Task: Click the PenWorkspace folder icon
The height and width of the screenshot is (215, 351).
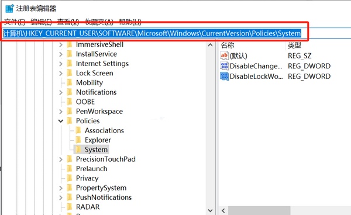Action: (70, 112)
